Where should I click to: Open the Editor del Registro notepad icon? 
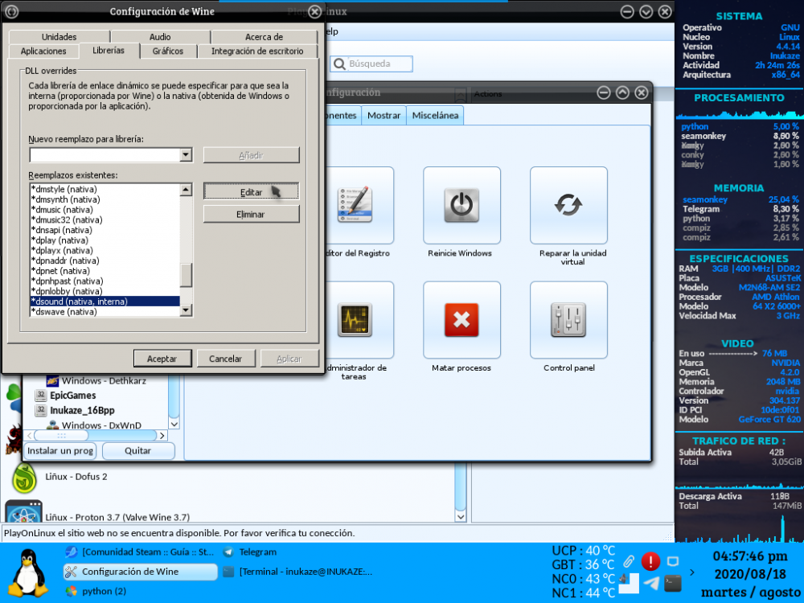point(354,205)
